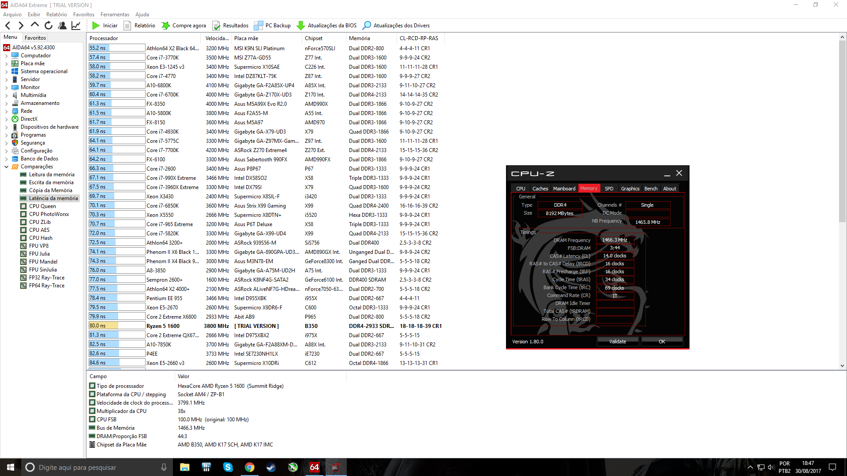Expand the Armazenamento tree node
Screen dimensions: 847x476
6,104
